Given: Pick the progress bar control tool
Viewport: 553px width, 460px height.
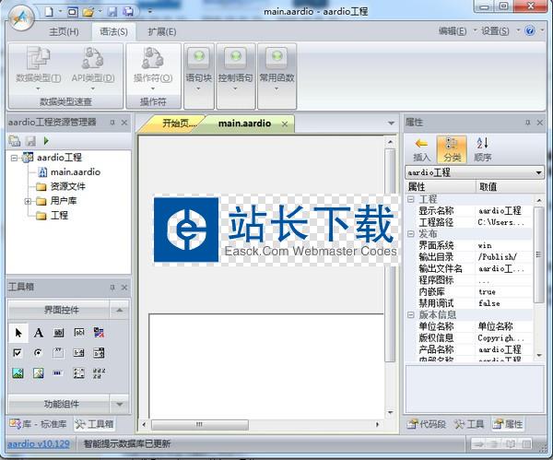Looking at the screenshot, I should tap(58, 372).
